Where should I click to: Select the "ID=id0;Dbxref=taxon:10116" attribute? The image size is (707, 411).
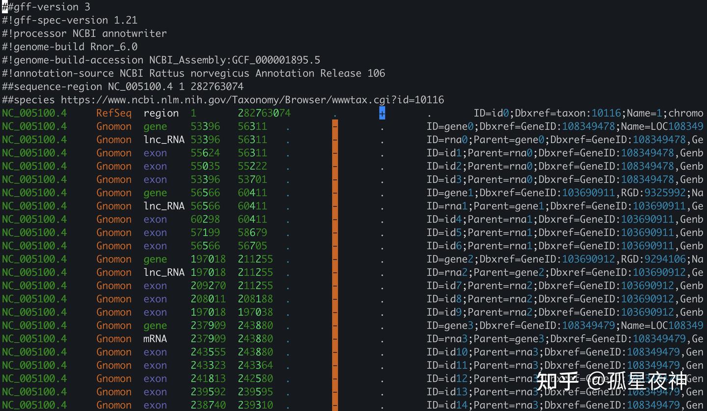pos(547,113)
